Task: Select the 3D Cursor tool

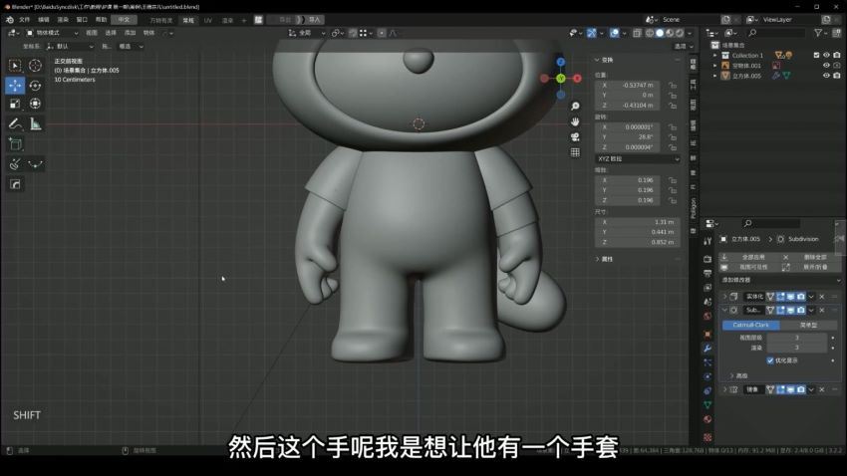Action: tap(35, 66)
